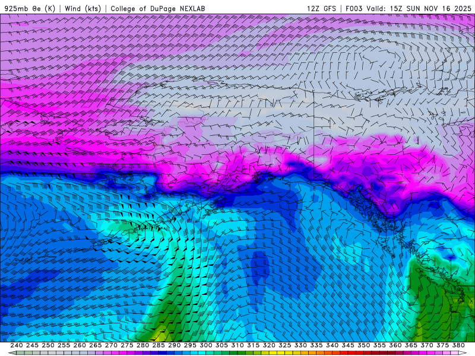Click 'College of DuPage NEXLAB' header text

tap(158, 8)
